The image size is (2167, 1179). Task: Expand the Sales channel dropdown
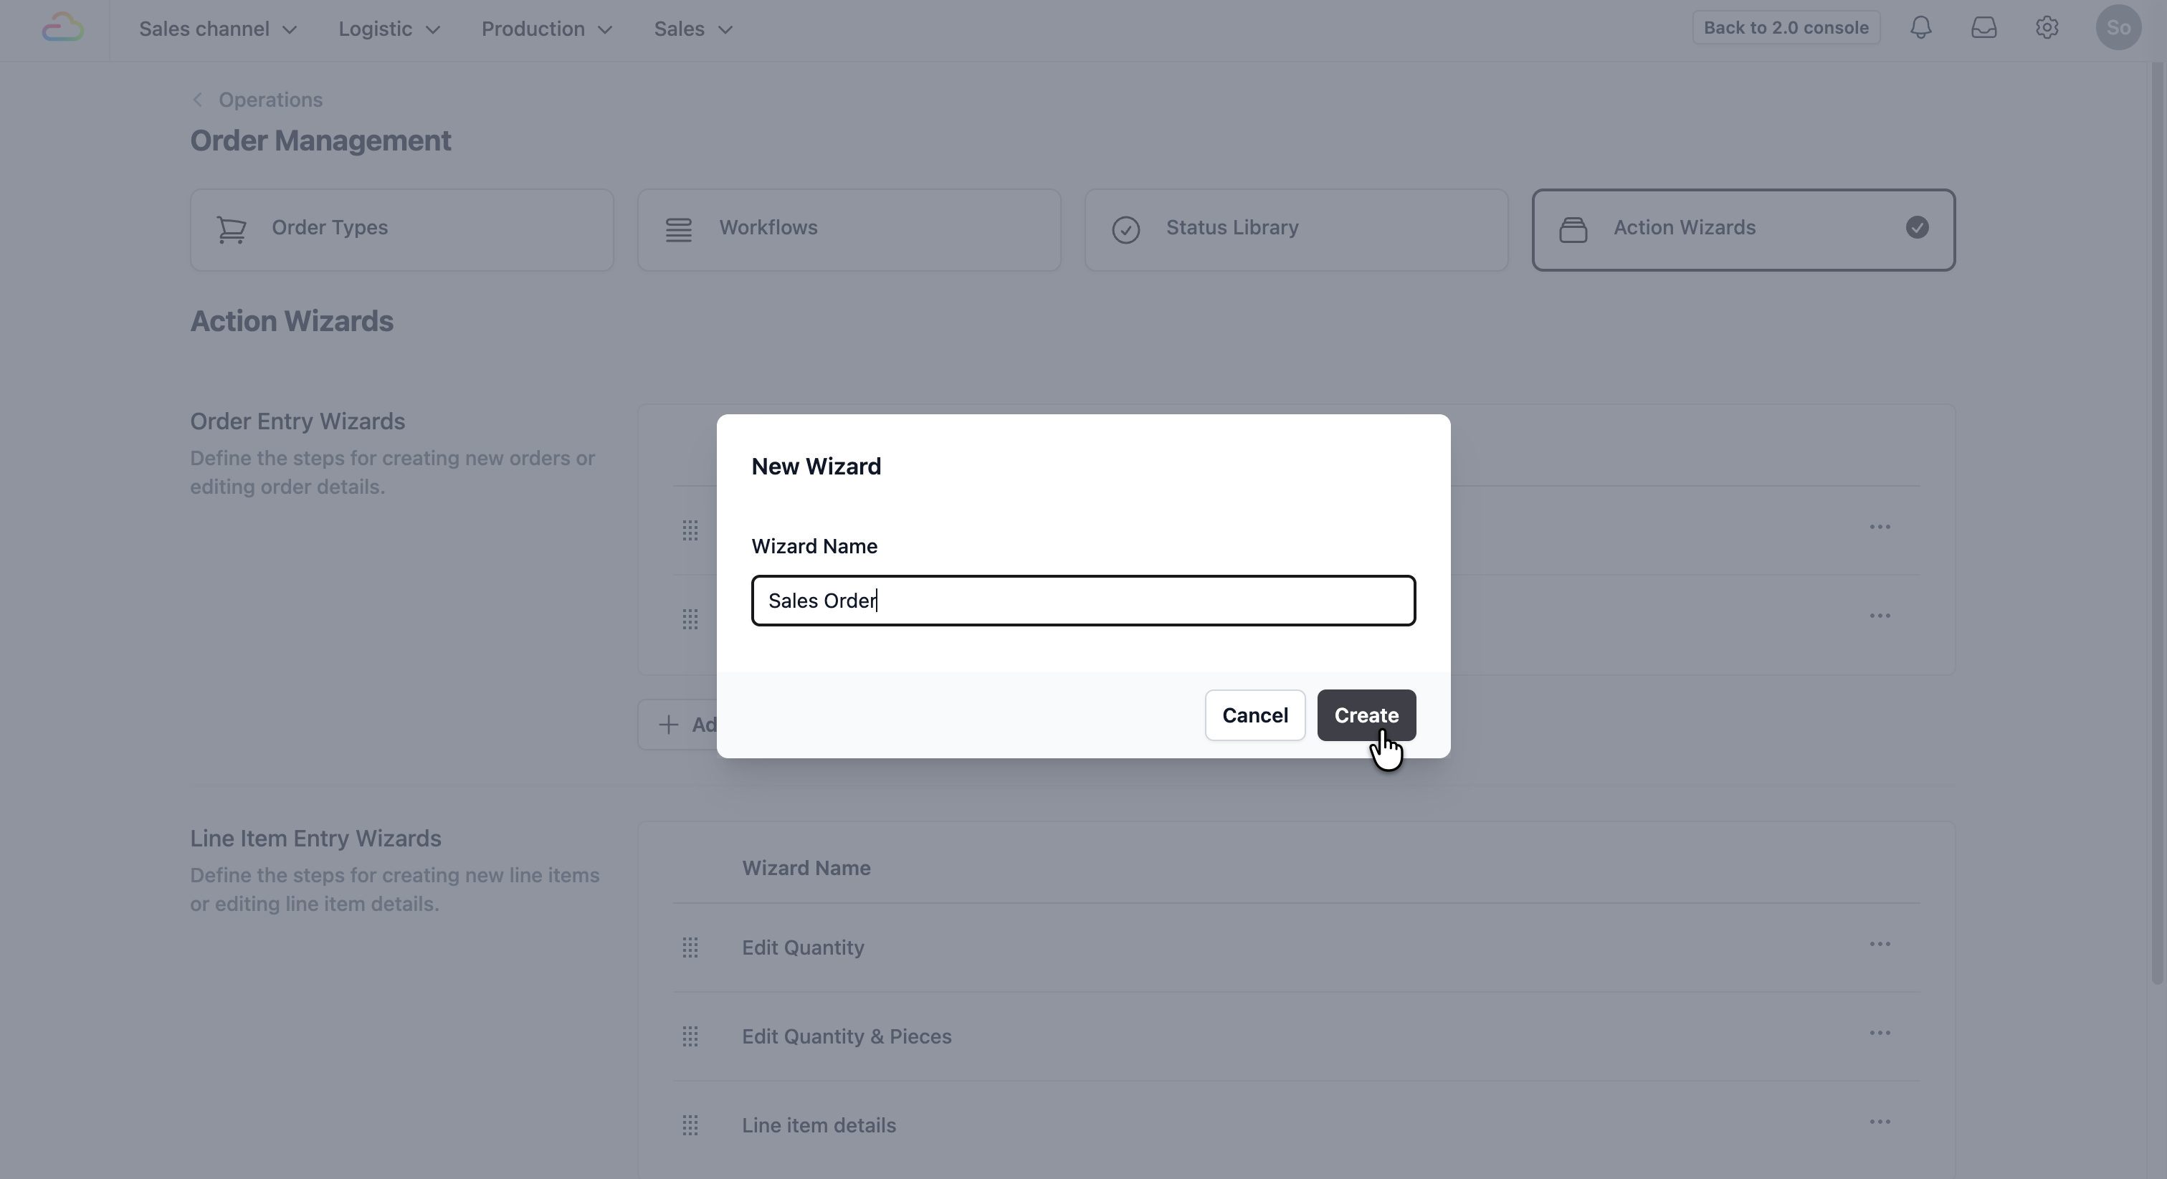[218, 29]
